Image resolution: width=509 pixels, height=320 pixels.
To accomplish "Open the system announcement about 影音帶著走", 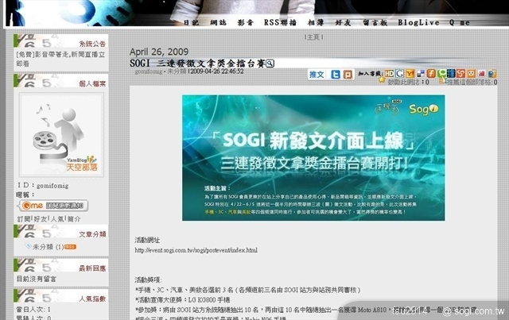I will click(60, 59).
